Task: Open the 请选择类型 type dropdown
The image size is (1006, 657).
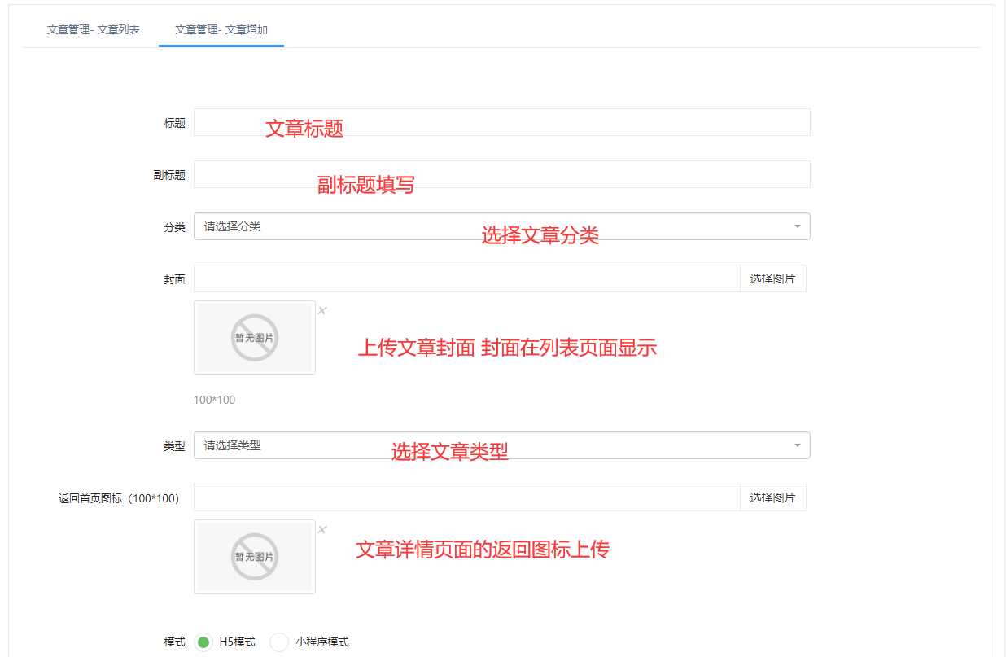Action: coord(488,445)
